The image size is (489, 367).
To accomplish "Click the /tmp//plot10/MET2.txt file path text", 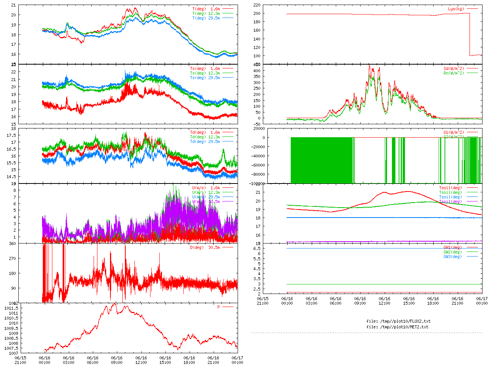I will pyautogui.click(x=397, y=327).
